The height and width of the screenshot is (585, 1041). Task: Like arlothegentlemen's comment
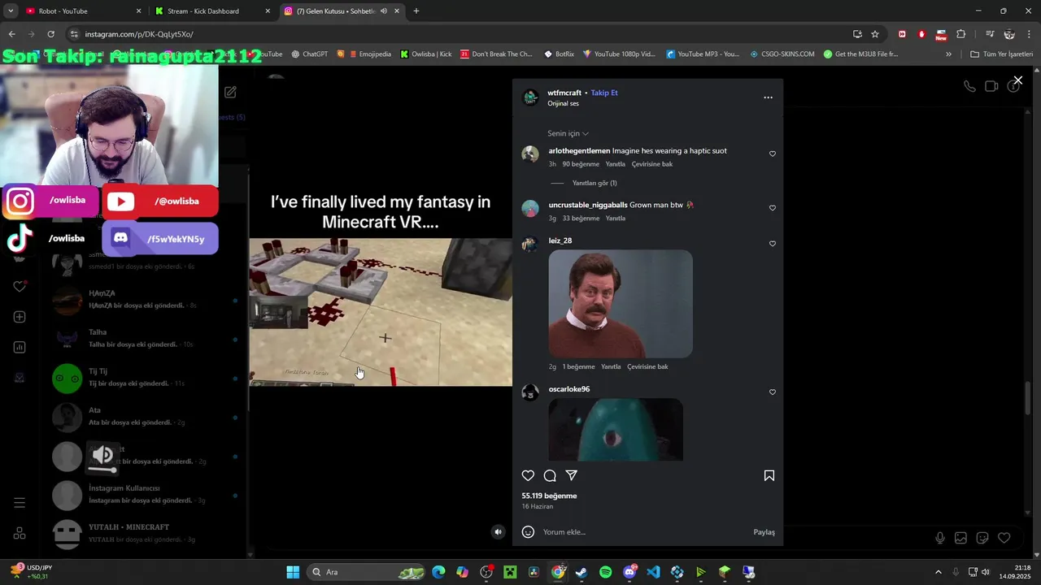click(773, 154)
